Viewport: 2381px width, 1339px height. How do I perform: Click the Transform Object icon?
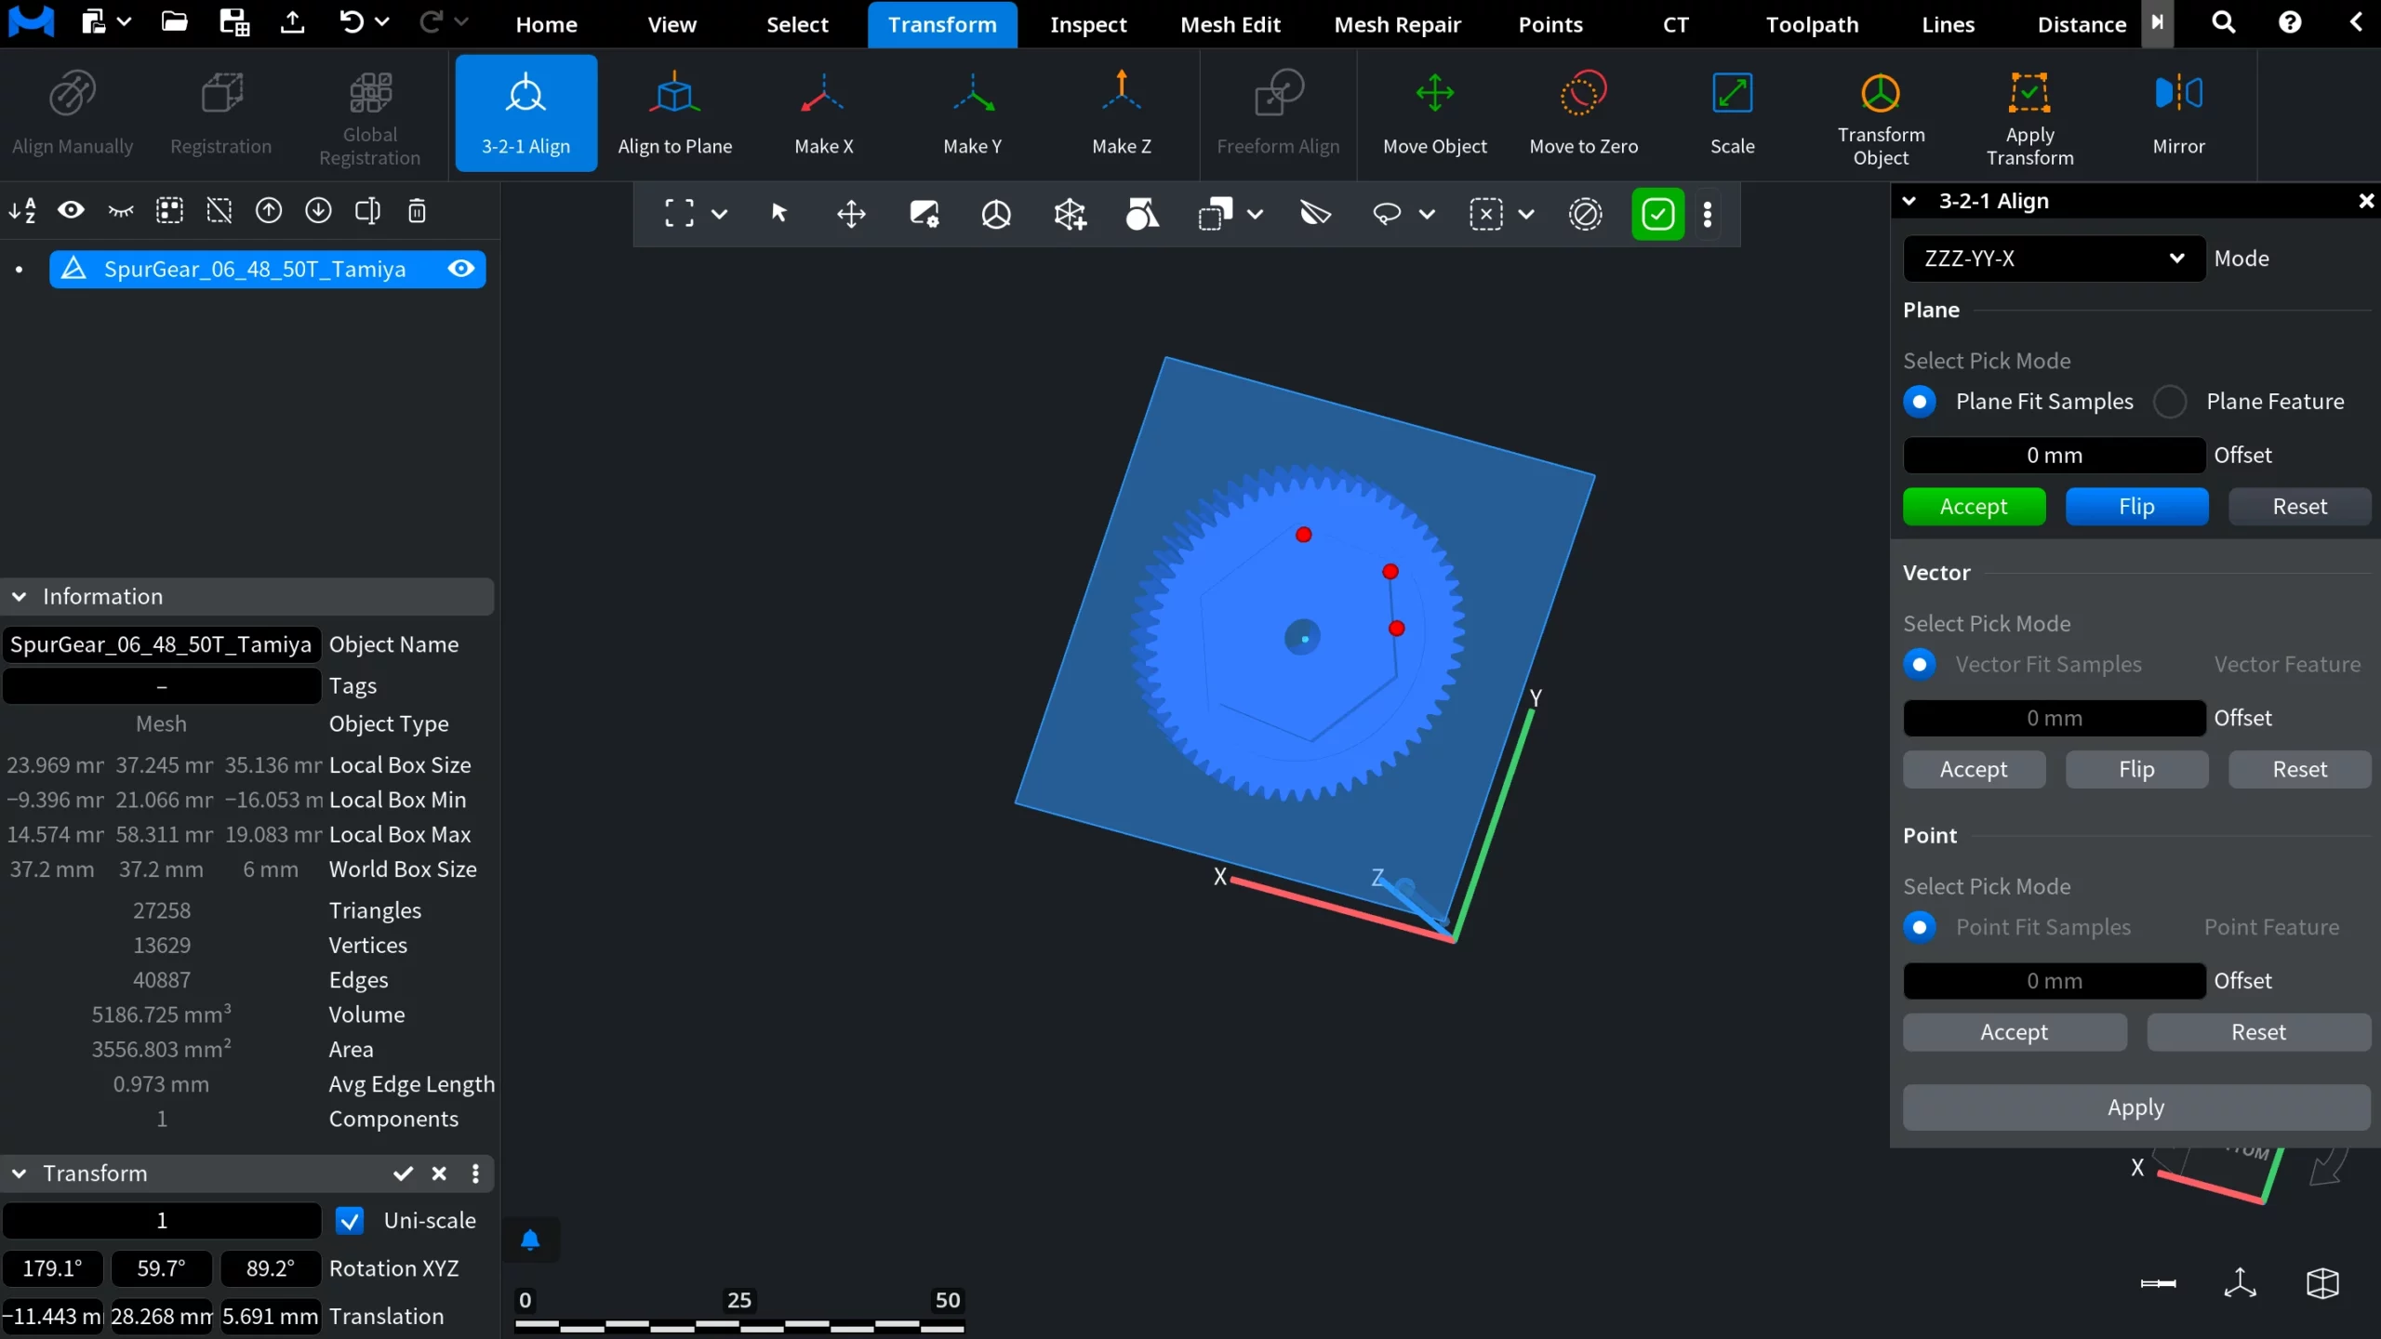(1880, 93)
